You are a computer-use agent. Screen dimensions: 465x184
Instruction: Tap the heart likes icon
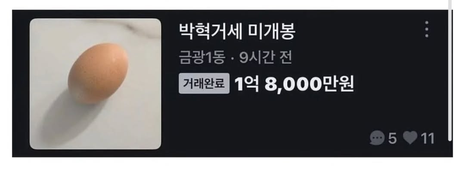410,138
